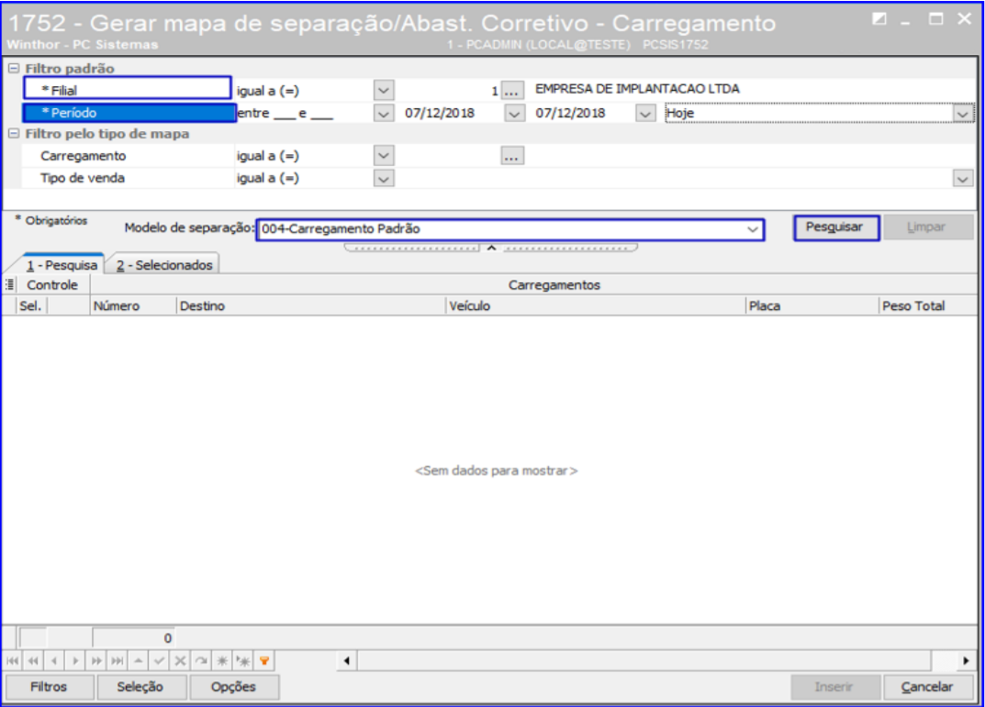
Task: Click the next record arrow
Action: 73,660
